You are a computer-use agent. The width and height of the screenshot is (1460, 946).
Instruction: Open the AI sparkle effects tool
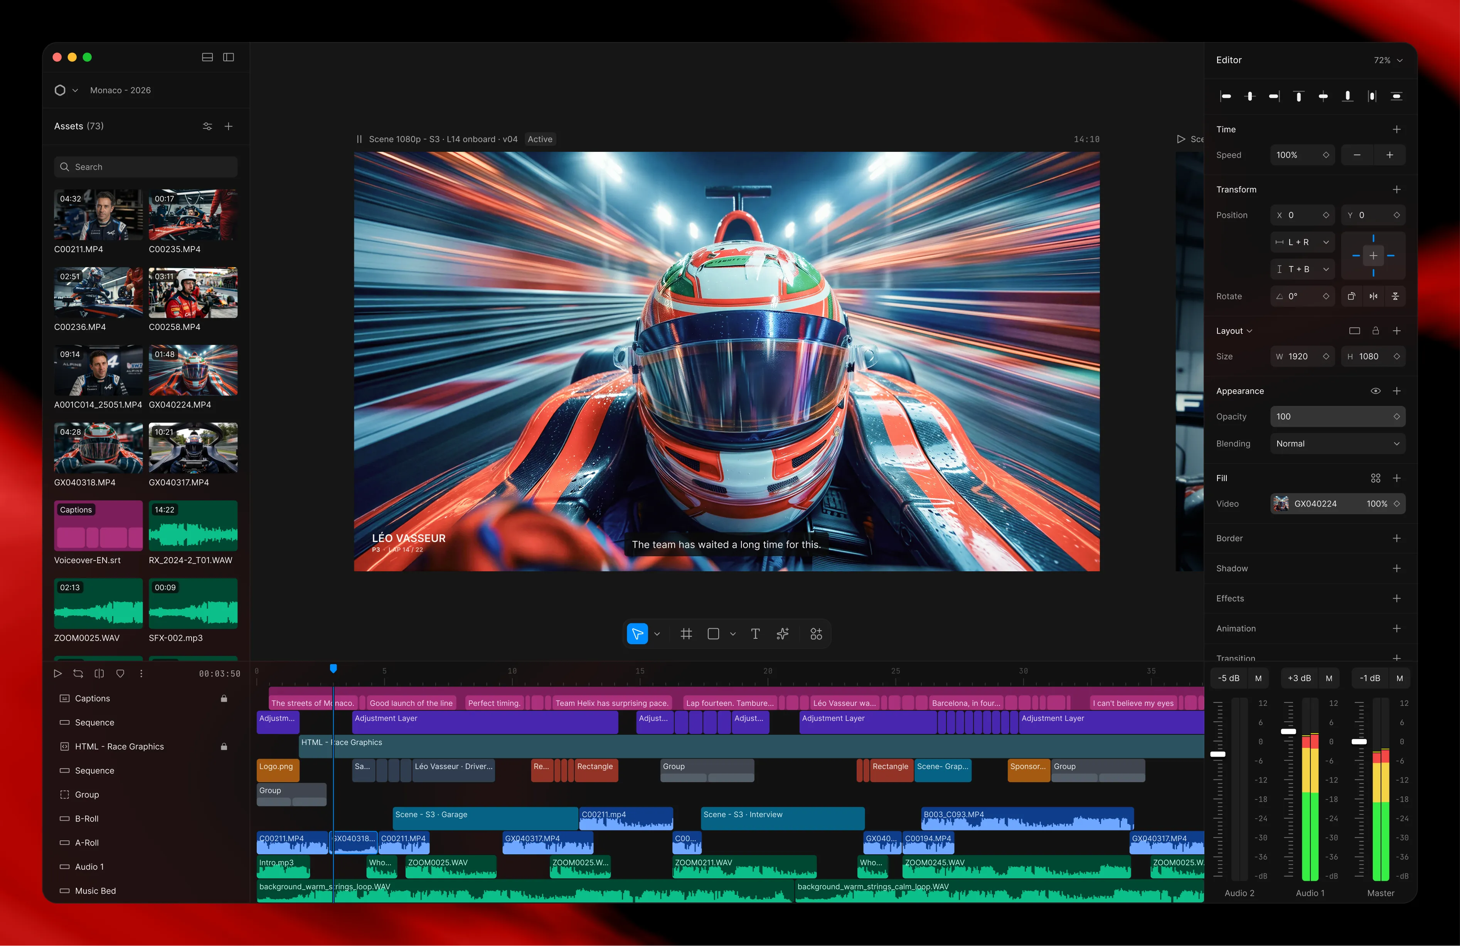(x=783, y=635)
